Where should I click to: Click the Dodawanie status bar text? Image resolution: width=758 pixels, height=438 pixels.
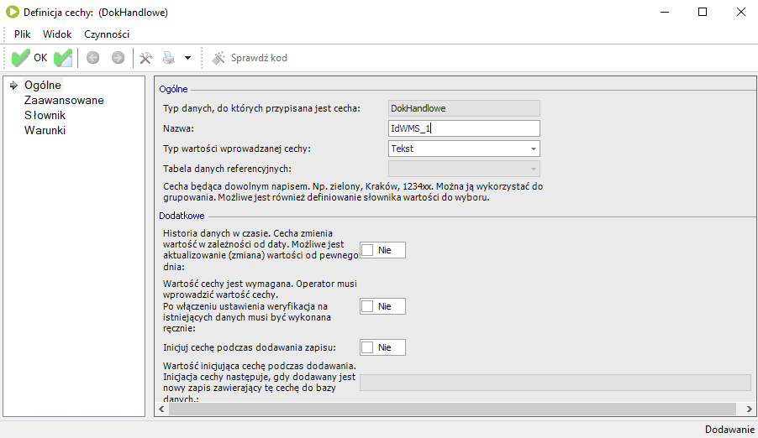[729, 430]
